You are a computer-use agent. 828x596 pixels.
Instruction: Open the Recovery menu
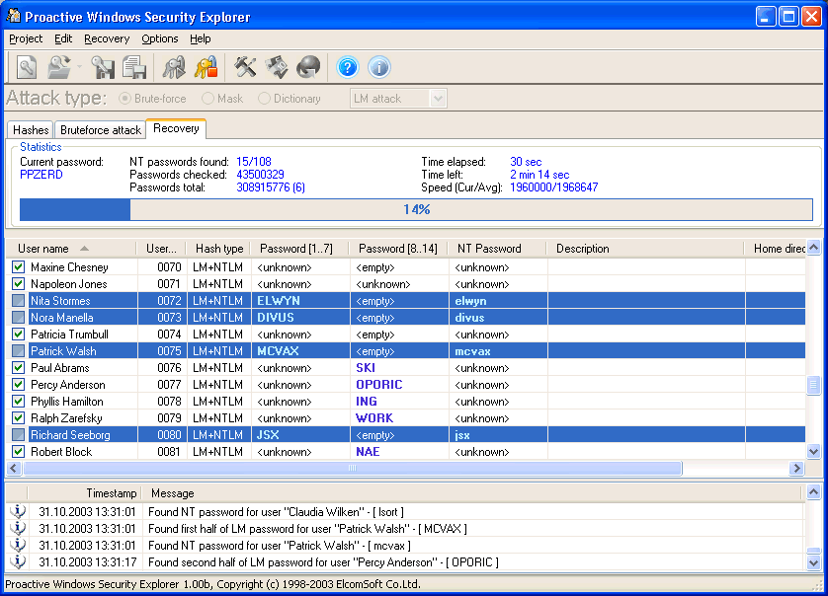pyautogui.click(x=107, y=38)
